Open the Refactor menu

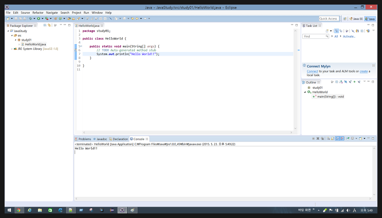coord(38,13)
